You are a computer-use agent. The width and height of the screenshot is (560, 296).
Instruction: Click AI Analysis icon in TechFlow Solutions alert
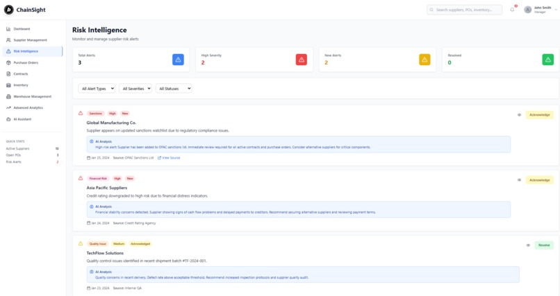point(92,272)
